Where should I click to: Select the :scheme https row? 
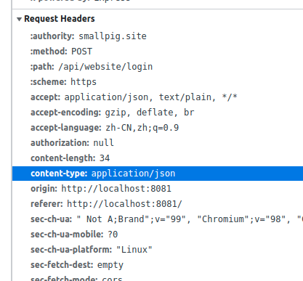158,82
